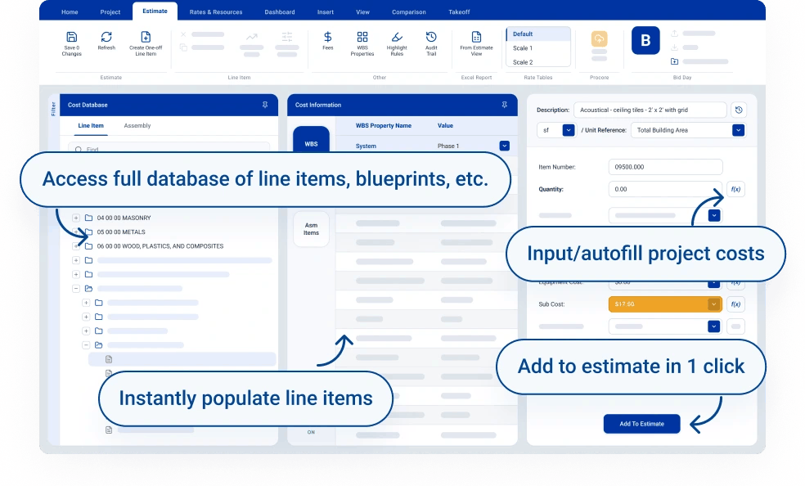Expand the 04 00 00 MASONRY node

tap(76, 218)
